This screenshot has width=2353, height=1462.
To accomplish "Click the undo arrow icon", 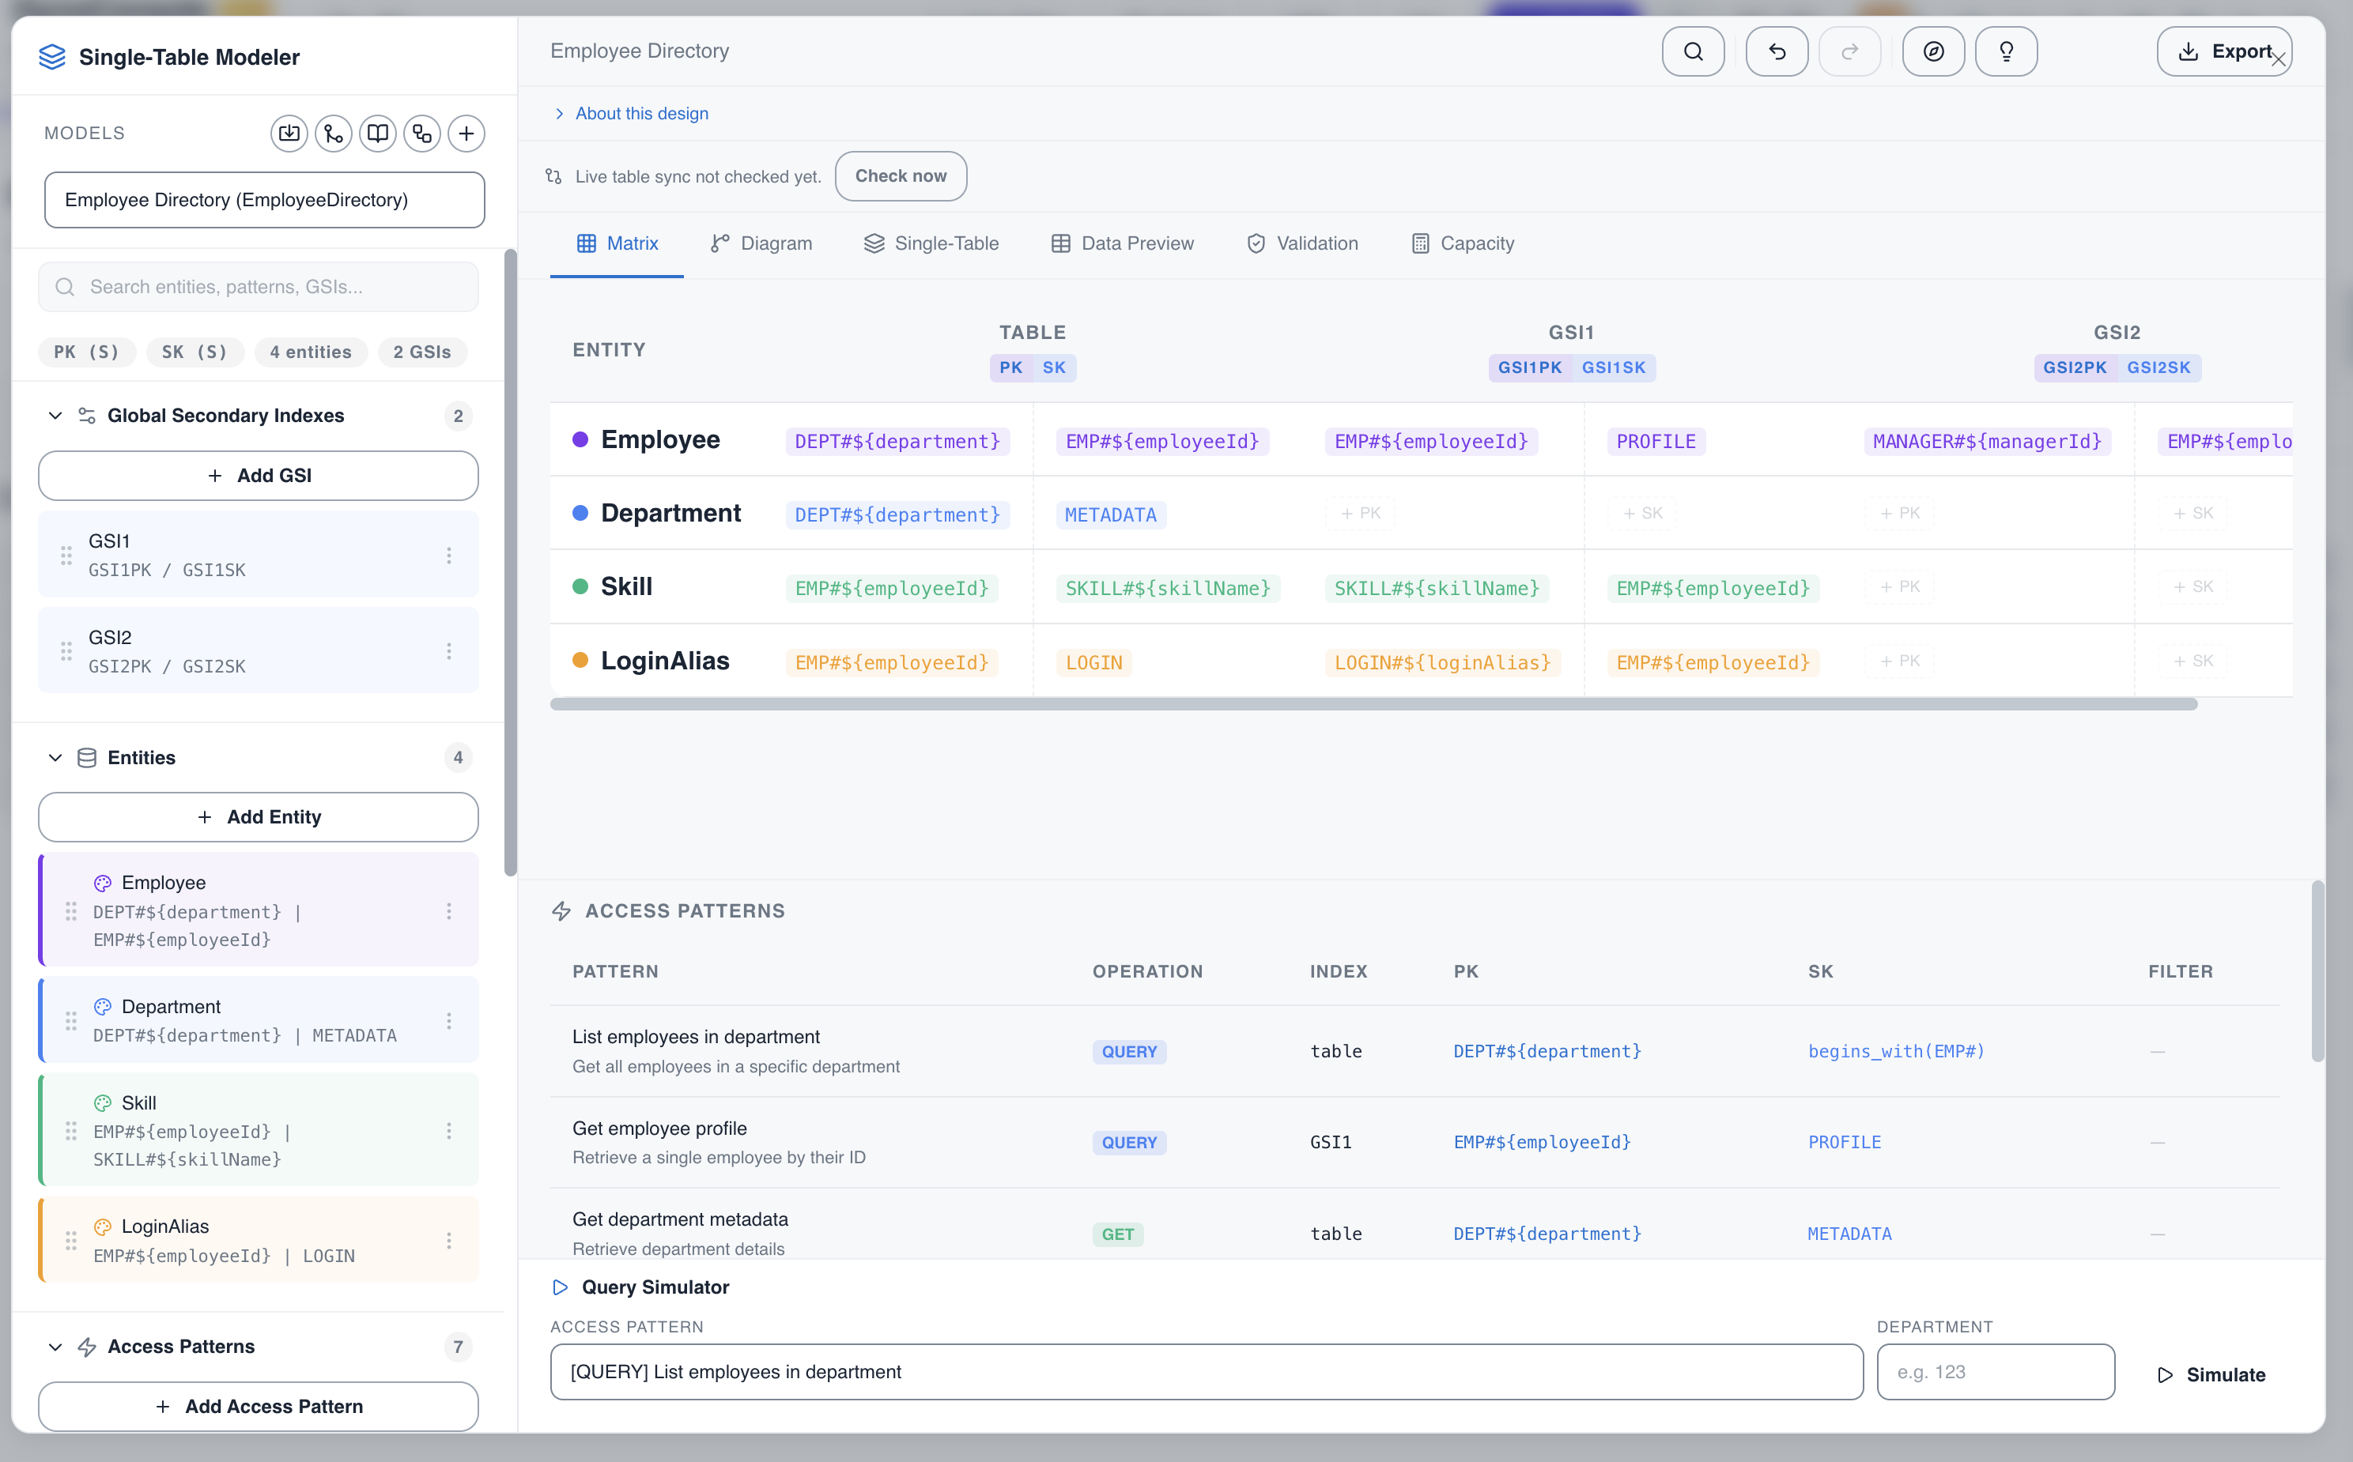I will [1777, 51].
